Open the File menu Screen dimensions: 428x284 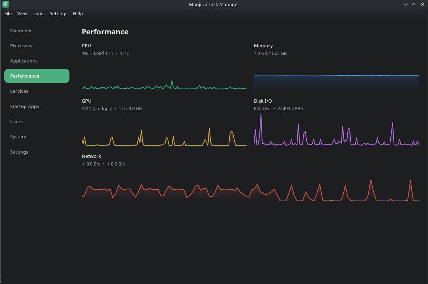[x=8, y=14]
